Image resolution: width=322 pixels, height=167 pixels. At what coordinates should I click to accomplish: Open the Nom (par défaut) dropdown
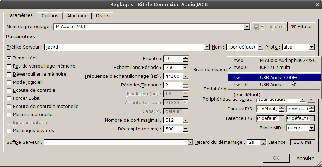(260, 47)
